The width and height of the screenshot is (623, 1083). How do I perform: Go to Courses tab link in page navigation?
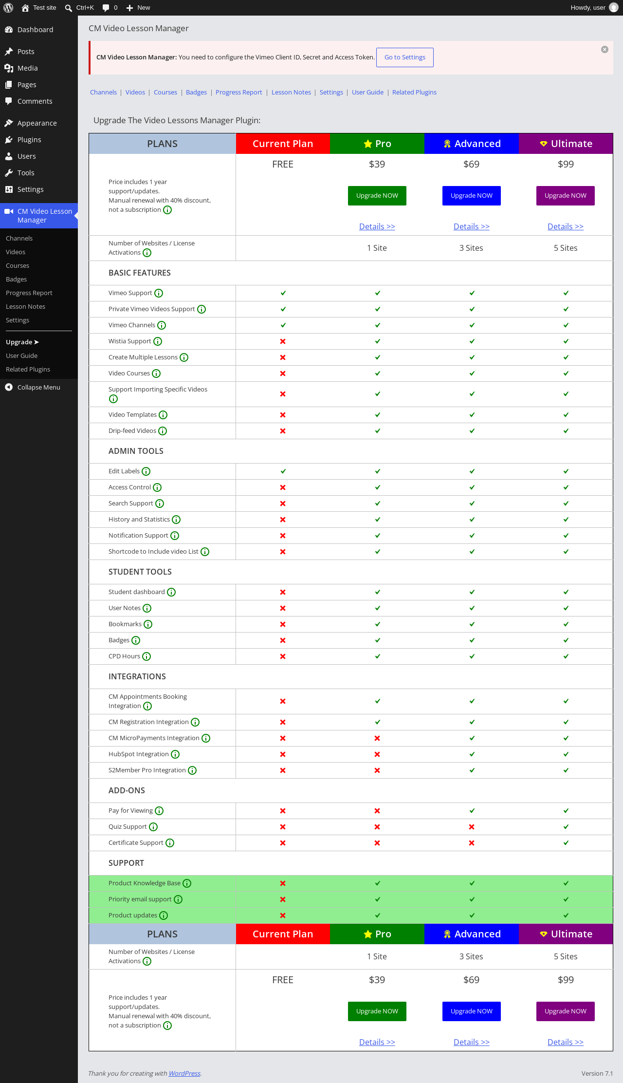(x=165, y=93)
